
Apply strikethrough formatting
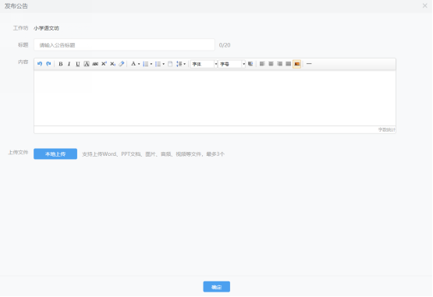pos(95,64)
